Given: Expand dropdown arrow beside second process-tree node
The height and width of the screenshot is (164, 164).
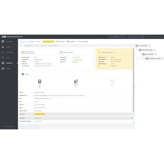Looking at the screenshot, I should click(155, 50).
